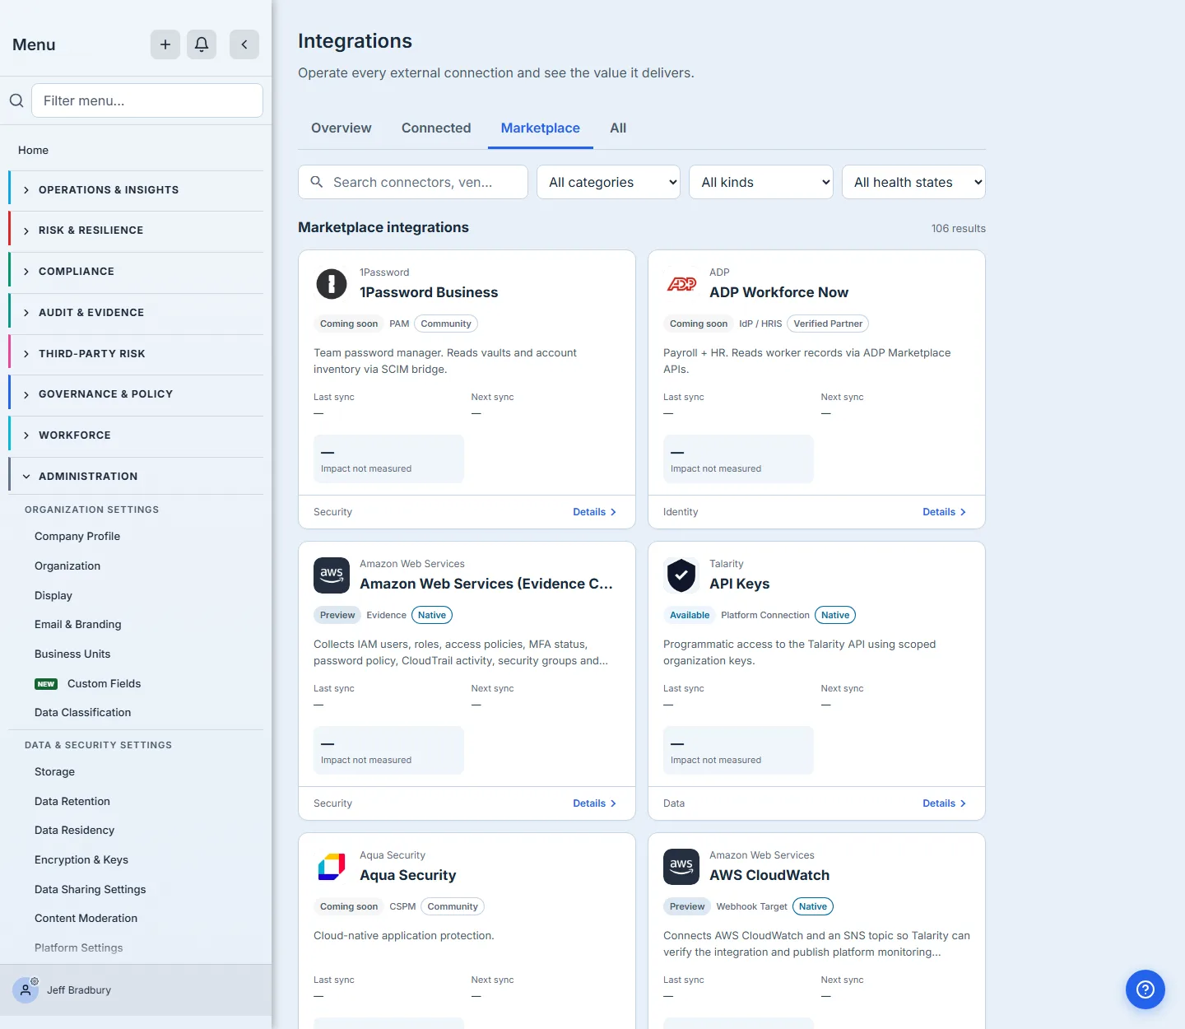This screenshot has width=1185, height=1029.
Task: Collapse the sidebar with the chevron button
Action: 244,44
